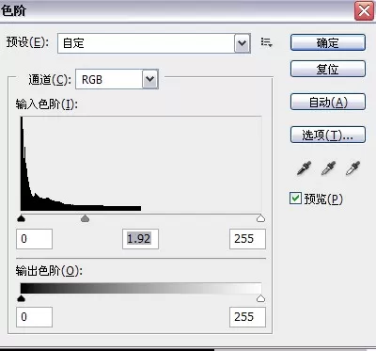Click the output shadow field 0
The image size is (376, 351).
[x=34, y=317]
